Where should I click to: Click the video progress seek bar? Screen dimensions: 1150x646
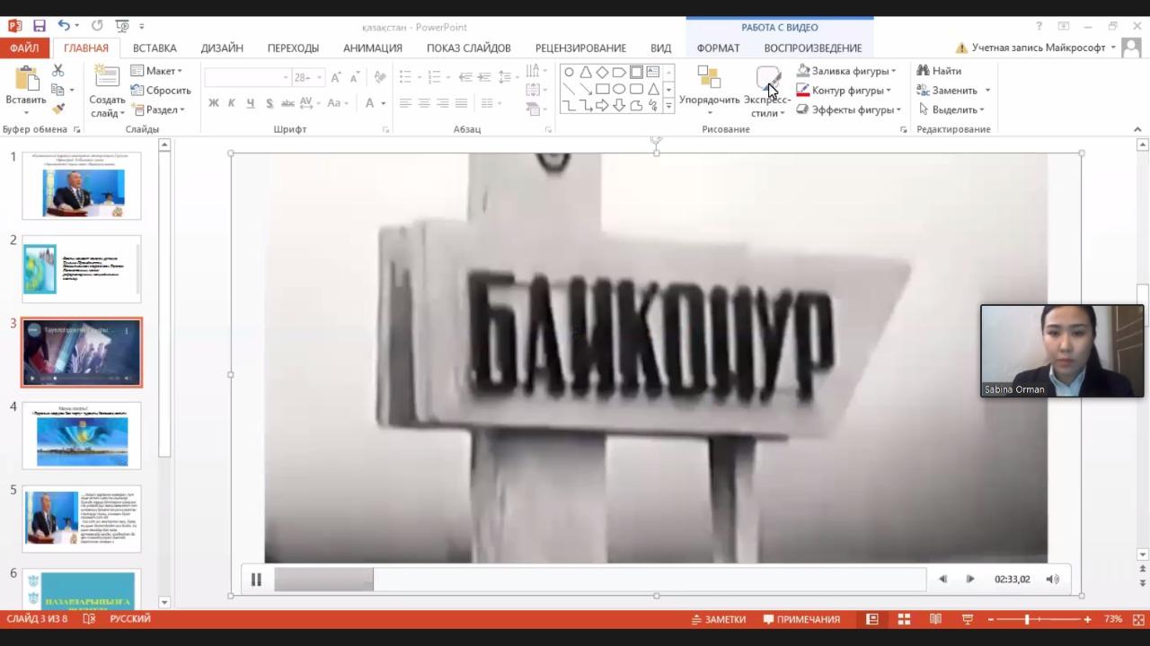[599, 580]
